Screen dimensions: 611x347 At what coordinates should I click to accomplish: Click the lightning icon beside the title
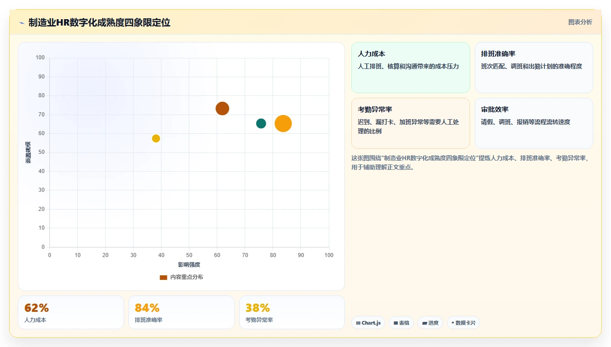click(21, 23)
